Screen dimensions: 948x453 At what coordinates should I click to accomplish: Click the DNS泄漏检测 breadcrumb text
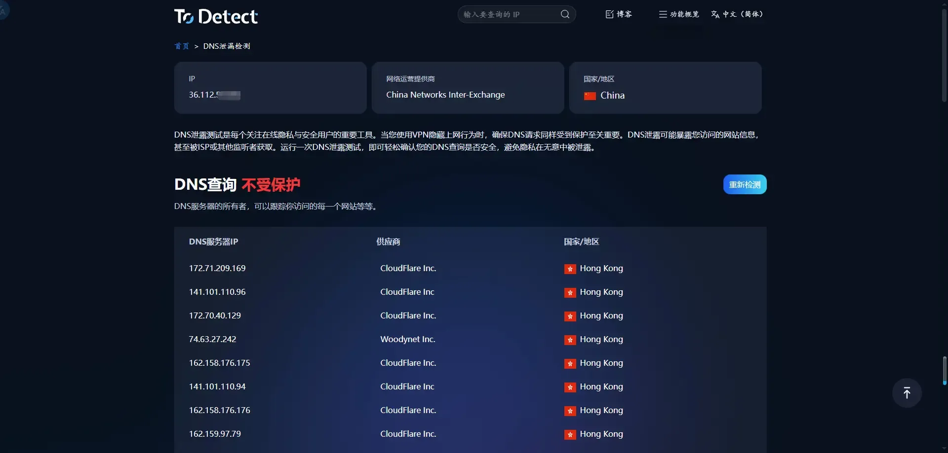tap(227, 46)
